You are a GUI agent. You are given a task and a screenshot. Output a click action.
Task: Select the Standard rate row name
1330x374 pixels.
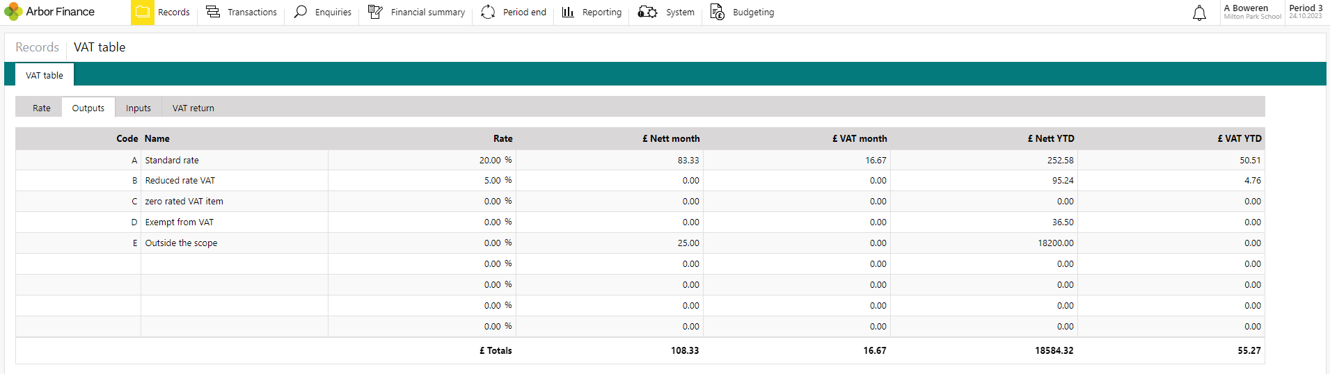[x=172, y=160]
